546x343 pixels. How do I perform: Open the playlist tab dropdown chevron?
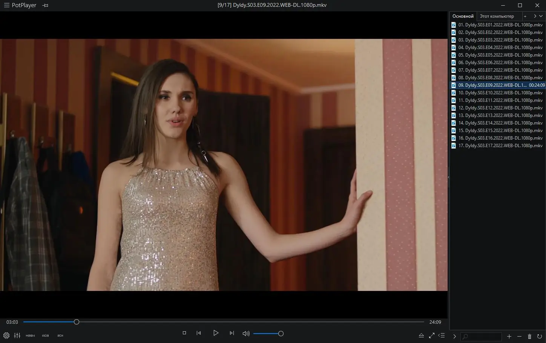coord(541,16)
